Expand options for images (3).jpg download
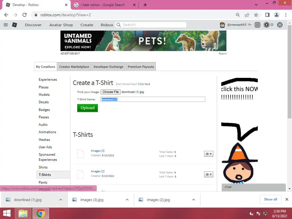This screenshot has height=219, width=292. [127, 200]
